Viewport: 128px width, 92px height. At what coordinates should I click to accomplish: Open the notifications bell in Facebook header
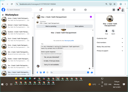point(118,10)
